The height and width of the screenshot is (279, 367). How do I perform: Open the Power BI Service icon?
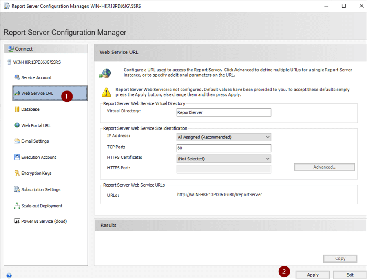click(x=17, y=221)
